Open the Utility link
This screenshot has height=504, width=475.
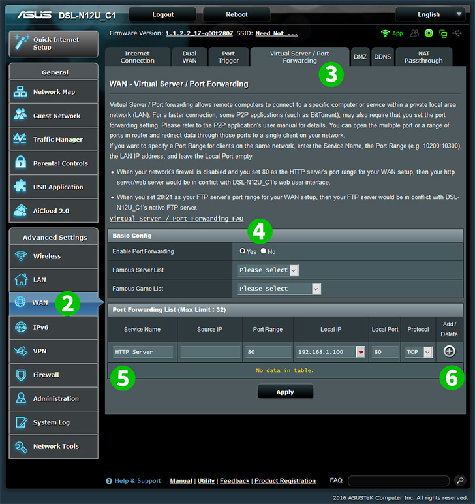click(206, 481)
